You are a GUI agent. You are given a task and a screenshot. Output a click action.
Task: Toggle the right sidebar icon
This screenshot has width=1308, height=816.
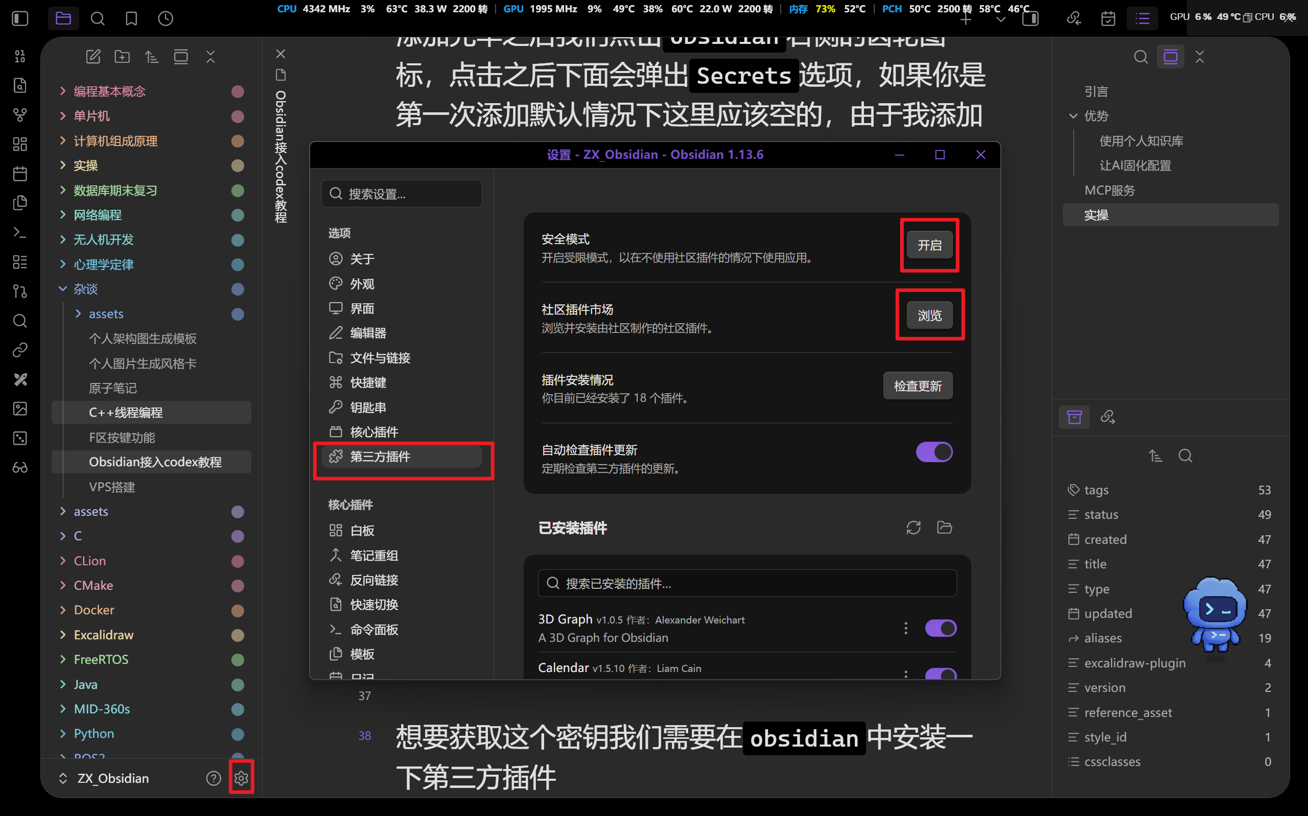click(1031, 19)
